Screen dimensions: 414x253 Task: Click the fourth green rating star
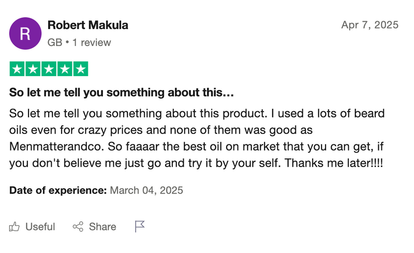tap(65, 69)
